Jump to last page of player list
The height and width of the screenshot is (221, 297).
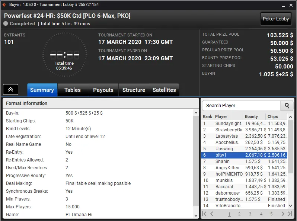290,214
